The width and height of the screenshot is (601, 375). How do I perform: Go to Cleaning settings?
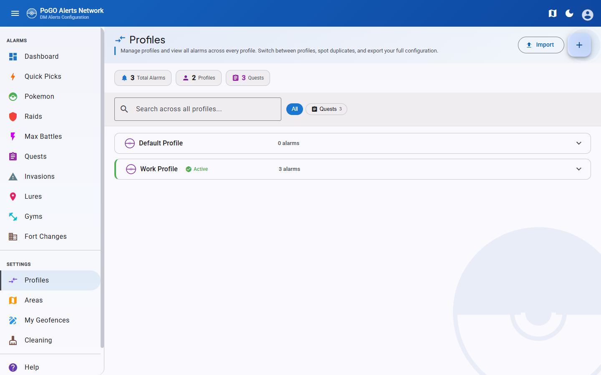click(x=50, y=340)
